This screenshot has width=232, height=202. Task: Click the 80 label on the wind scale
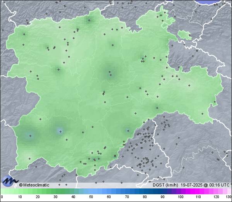click(145, 197)
